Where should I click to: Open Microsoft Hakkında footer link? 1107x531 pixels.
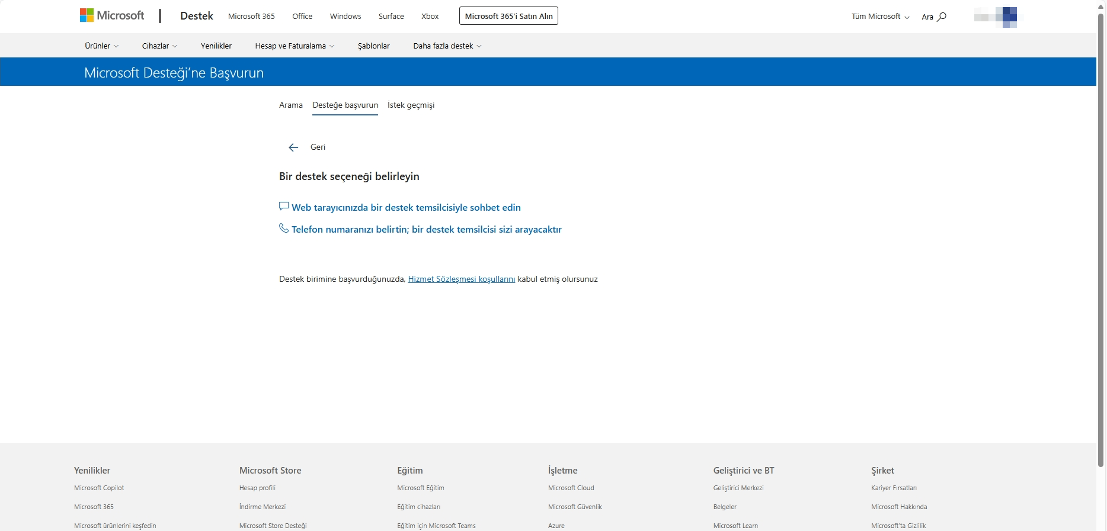[x=899, y=507]
